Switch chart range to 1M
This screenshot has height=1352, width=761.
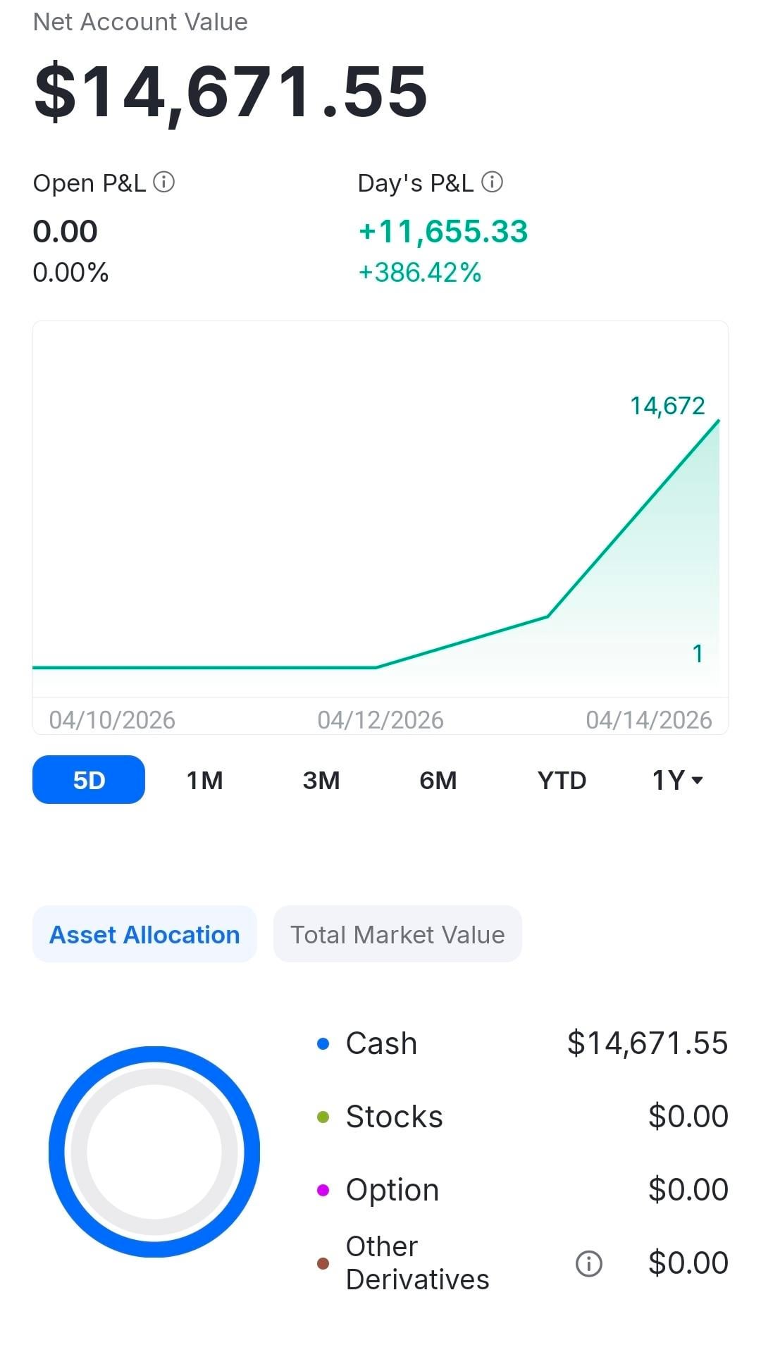(x=204, y=780)
